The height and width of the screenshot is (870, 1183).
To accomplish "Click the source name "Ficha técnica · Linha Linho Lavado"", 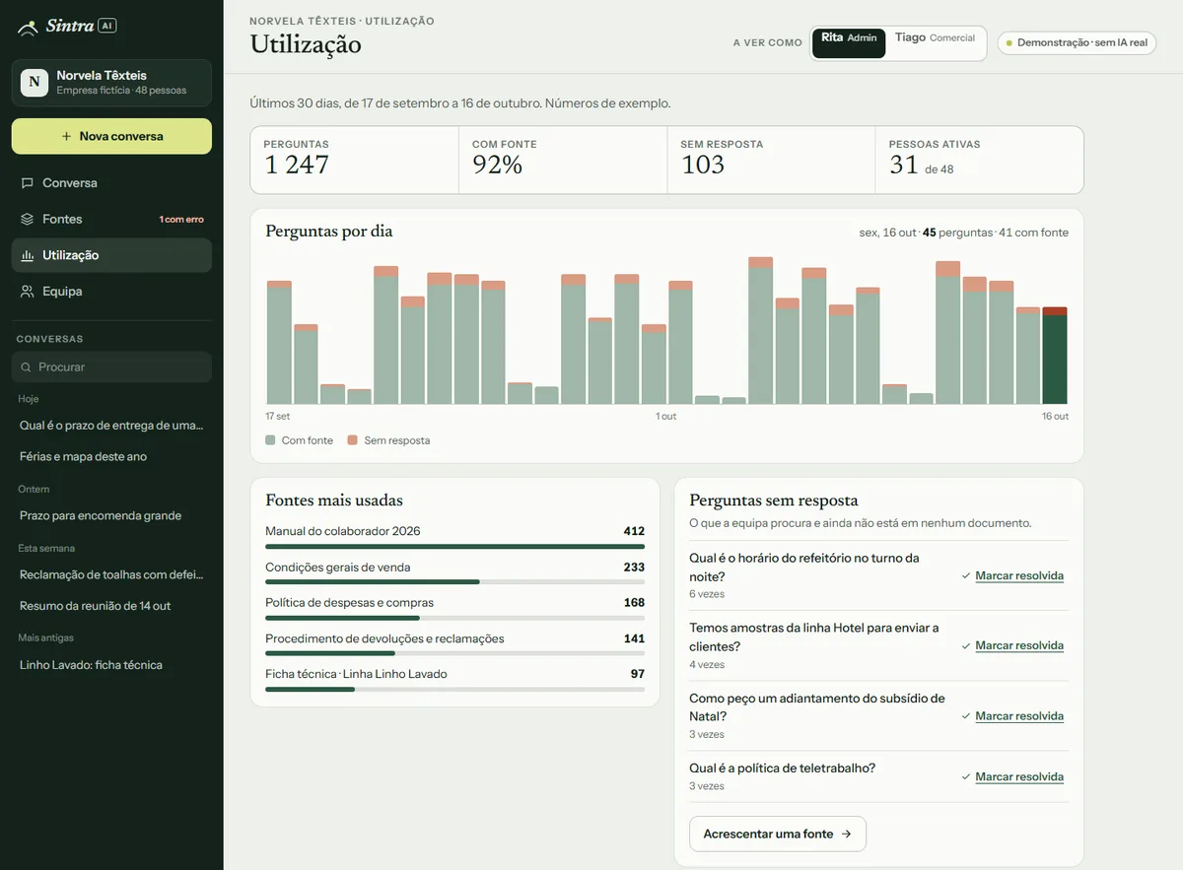I will tap(356, 674).
